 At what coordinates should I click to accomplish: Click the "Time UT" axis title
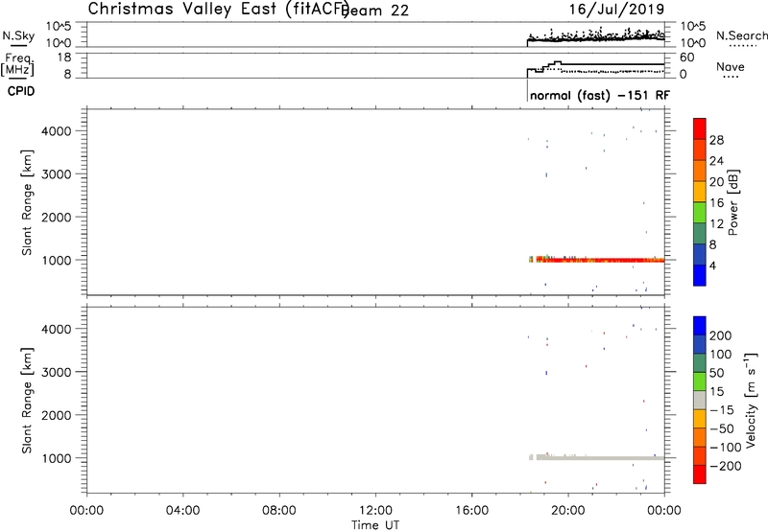375,525
